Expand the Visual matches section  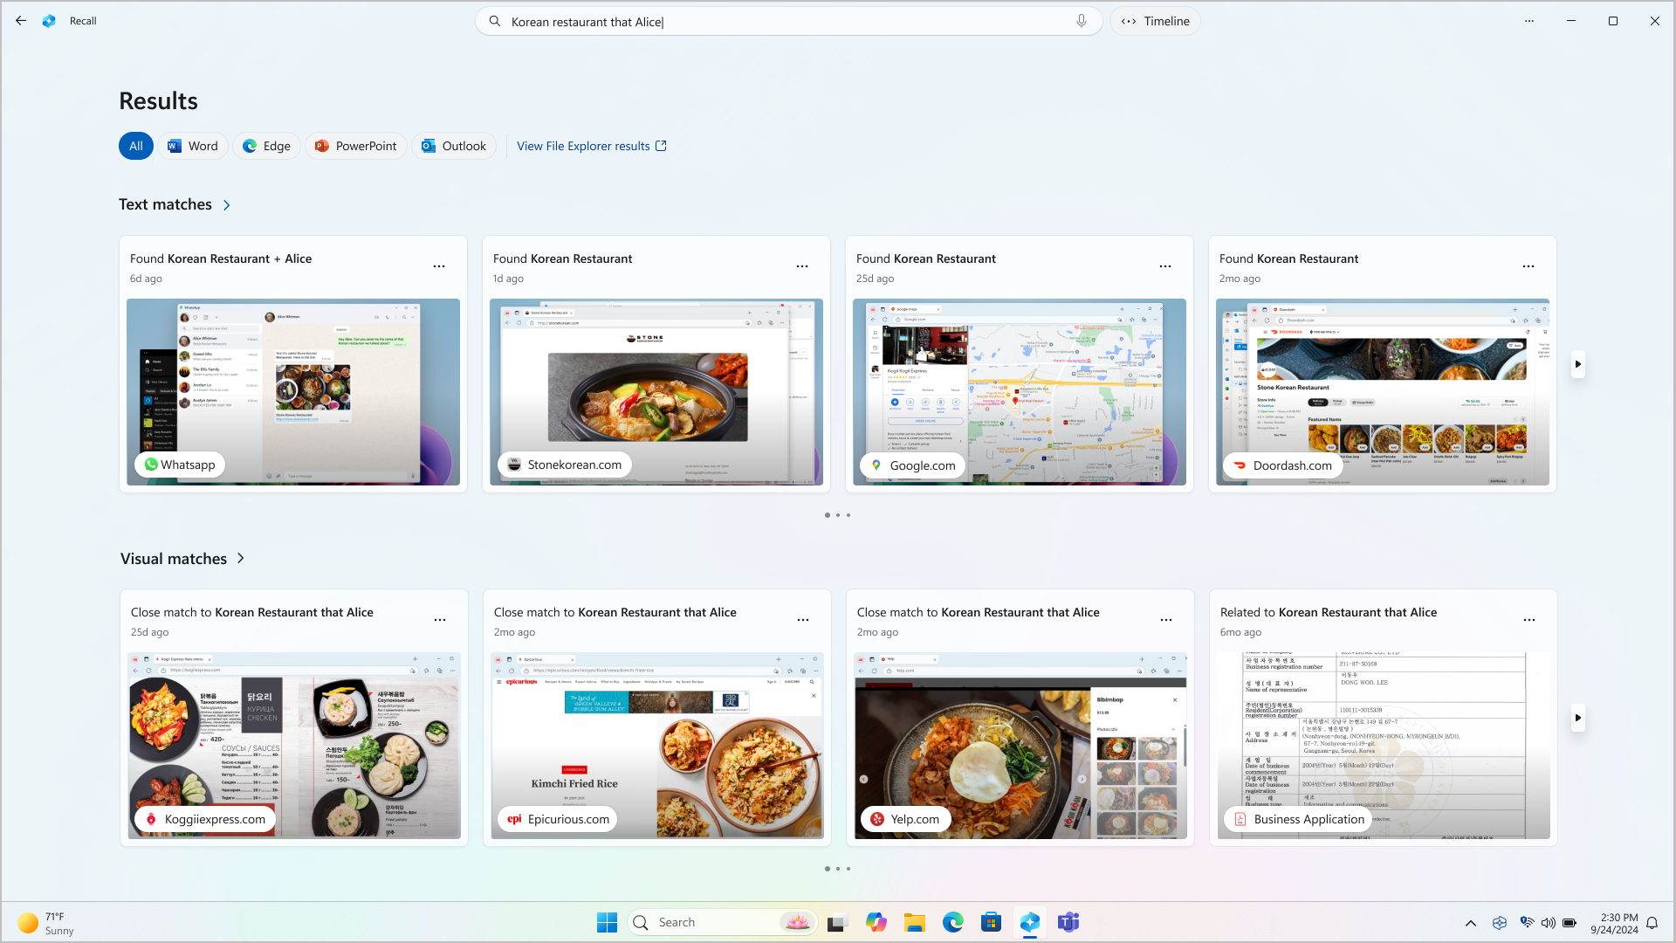coord(242,559)
